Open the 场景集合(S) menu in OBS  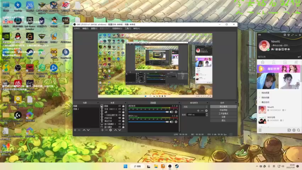pyautogui.click(x=117, y=29)
